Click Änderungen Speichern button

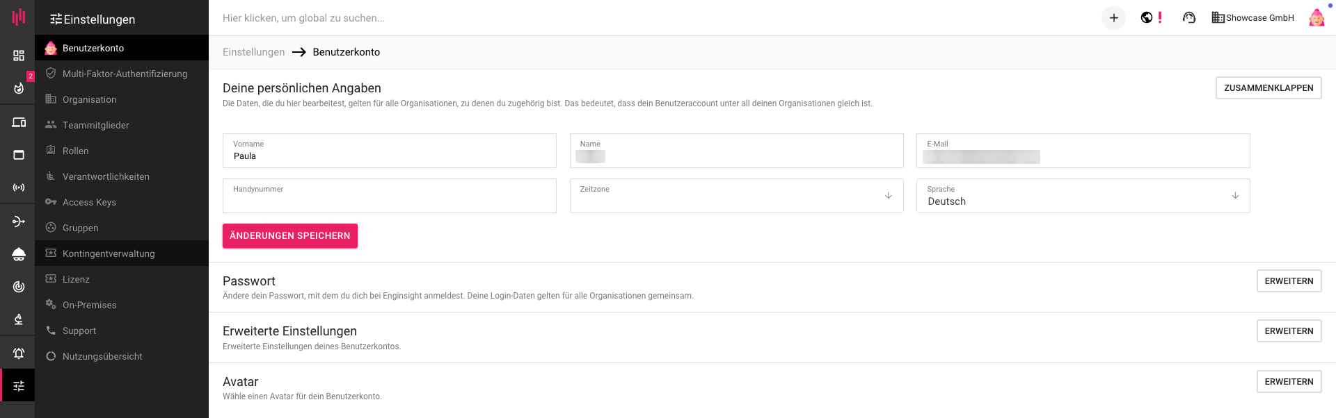290,236
